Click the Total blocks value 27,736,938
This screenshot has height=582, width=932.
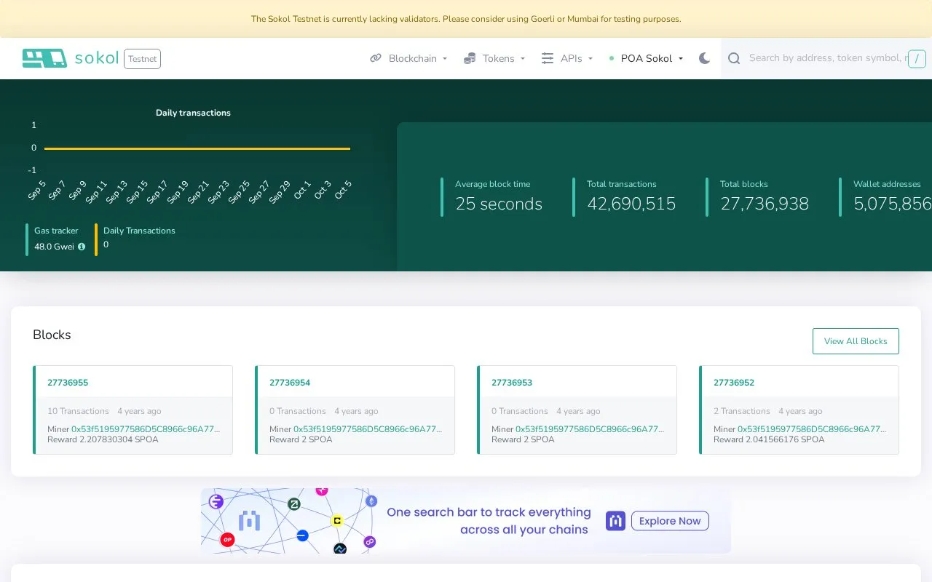[765, 204]
